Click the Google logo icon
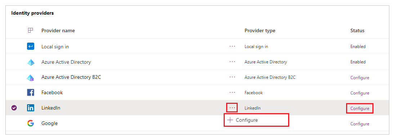Viewport: 394px width, 140px height. [x=30, y=124]
